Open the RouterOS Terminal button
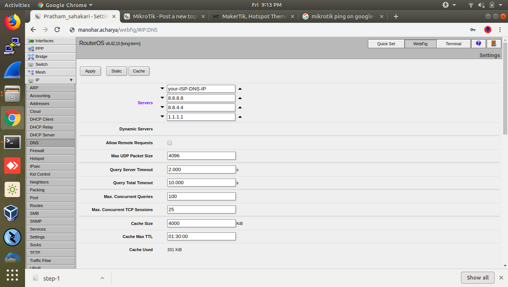This screenshot has width=508, height=287. [453, 44]
